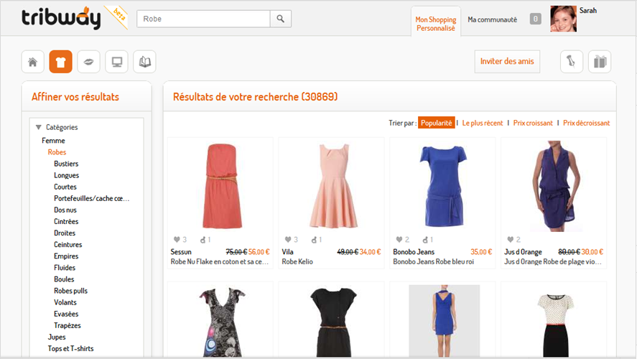The image size is (637, 359).
Task: Open the black dress with belt thumbnail
Action: point(333,322)
